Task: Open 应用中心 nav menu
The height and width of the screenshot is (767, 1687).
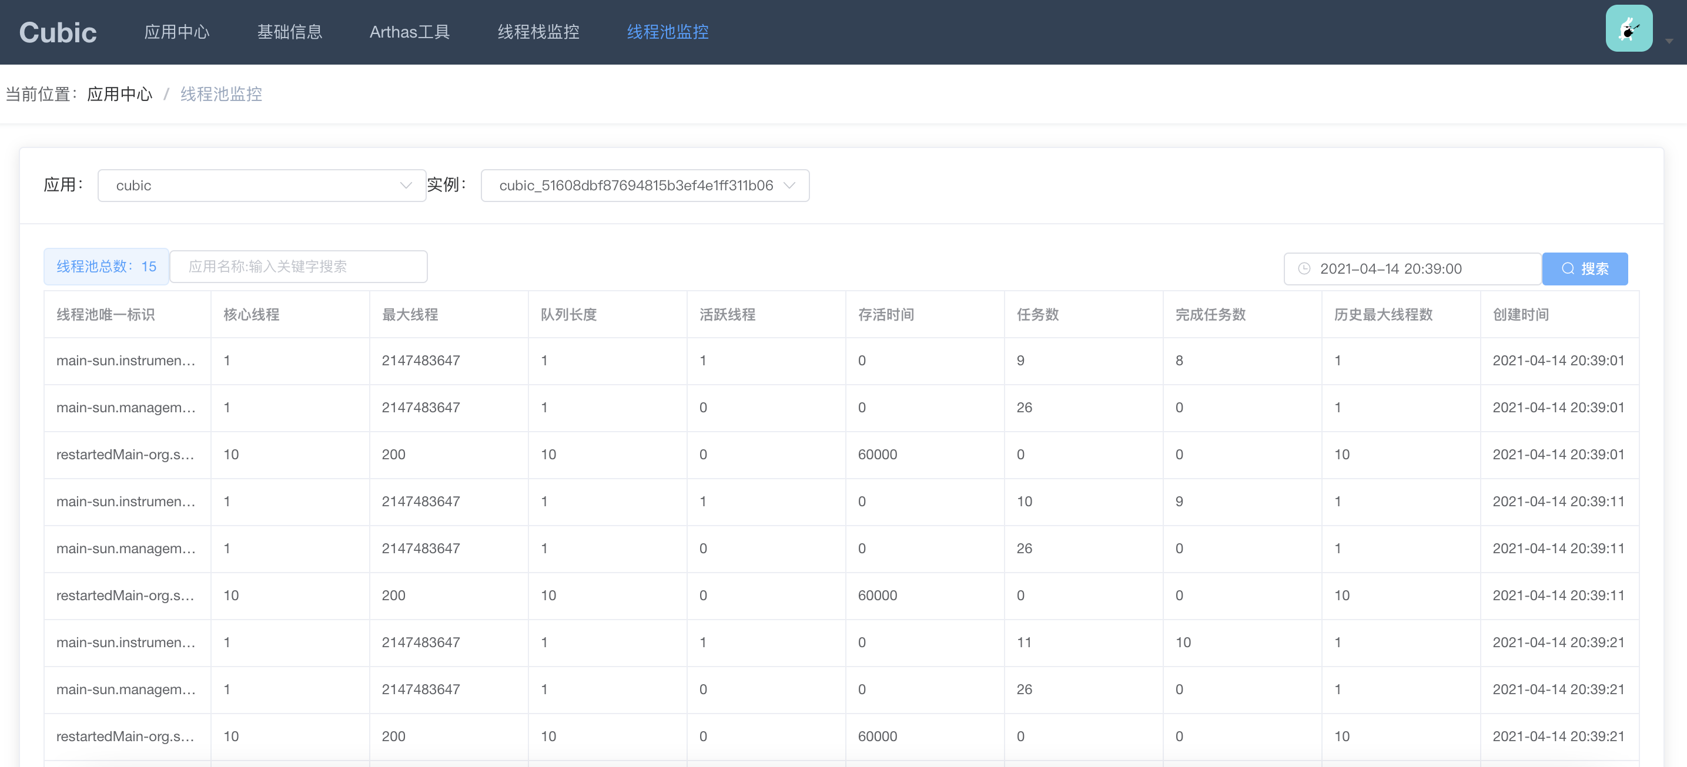Action: [x=177, y=32]
